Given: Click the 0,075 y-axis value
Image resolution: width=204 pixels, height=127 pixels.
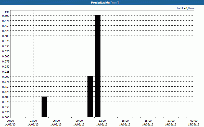Looking at the screenshot, I should (x=6, y=102).
